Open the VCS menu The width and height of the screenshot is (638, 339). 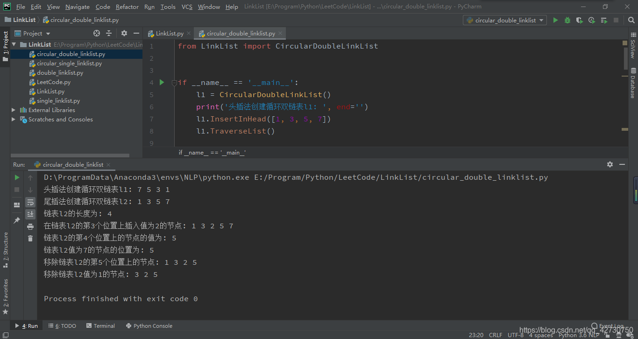pyautogui.click(x=187, y=7)
